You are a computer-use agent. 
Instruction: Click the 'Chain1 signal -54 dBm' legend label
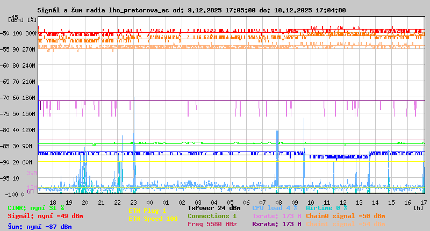click(x=346, y=224)
